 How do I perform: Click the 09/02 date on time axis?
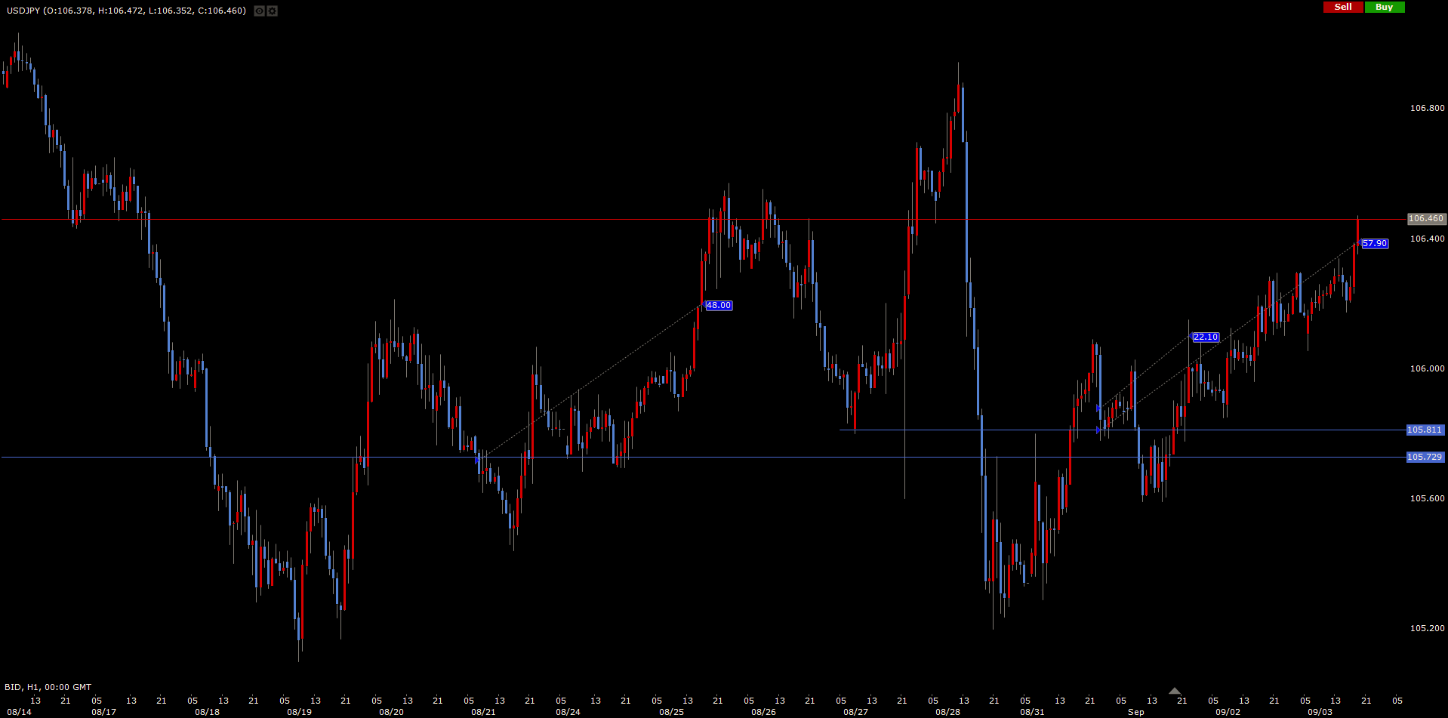click(x=1228, y=713)
